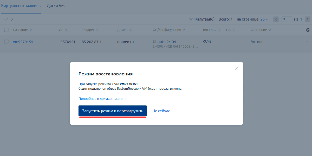Expand the per-page count dropdown showing 25
Image resolution: width=312 pixels, height=156 pixels.
(264, 19)
